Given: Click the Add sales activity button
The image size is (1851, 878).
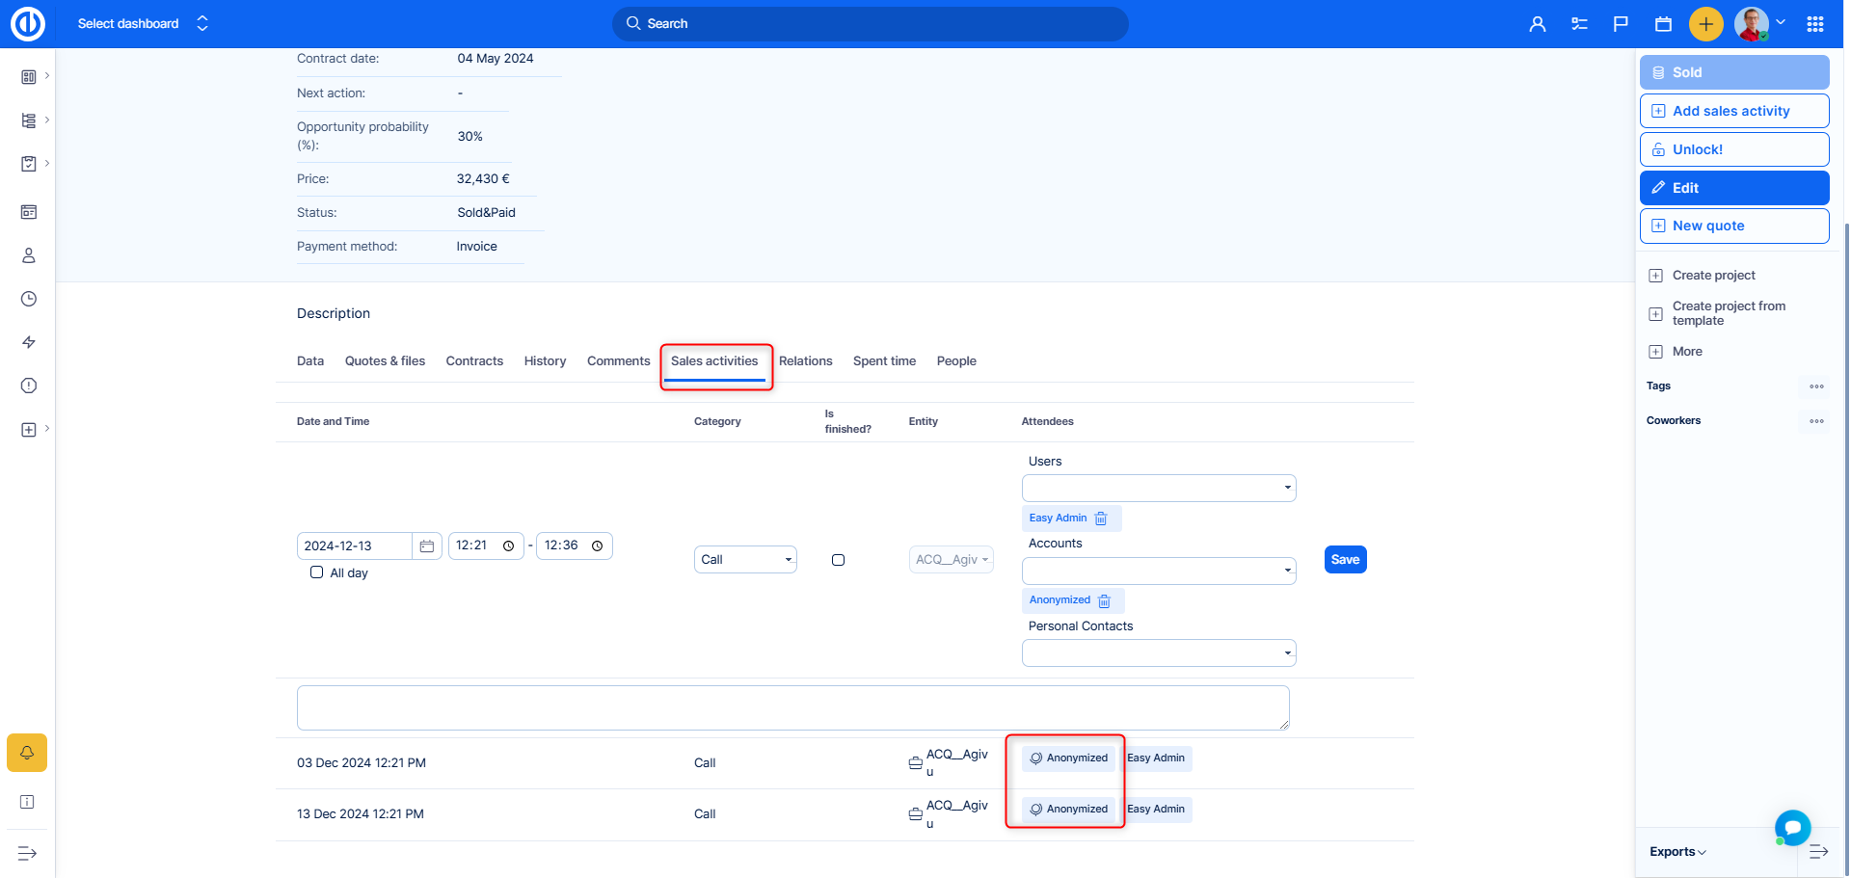Looking at the screenshot, I should pos(1733,111).
